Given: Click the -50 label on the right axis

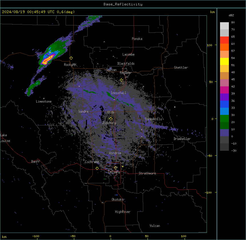Looking at the screenshot, I should (209, 156).
